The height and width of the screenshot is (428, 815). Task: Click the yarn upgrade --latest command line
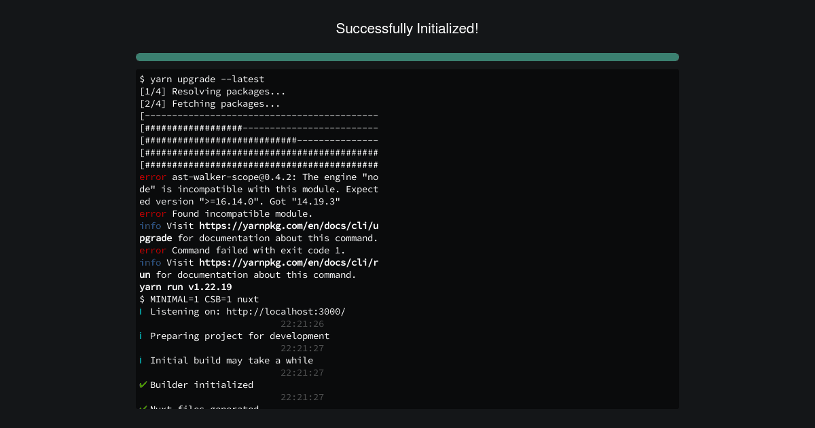(202, 79)
